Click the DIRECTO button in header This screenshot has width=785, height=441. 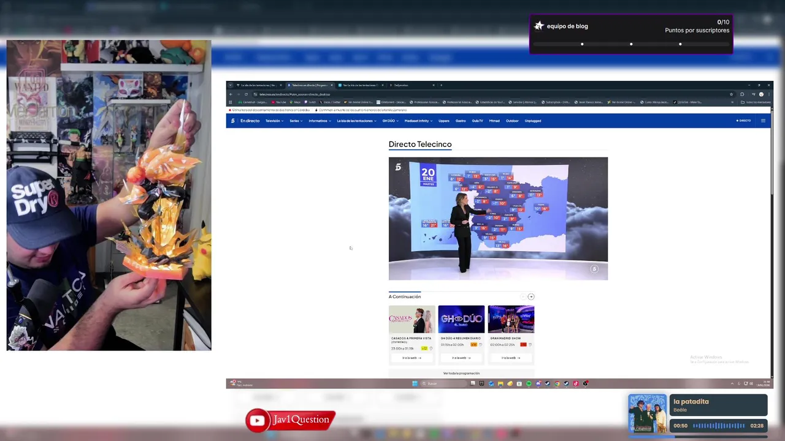743,121
